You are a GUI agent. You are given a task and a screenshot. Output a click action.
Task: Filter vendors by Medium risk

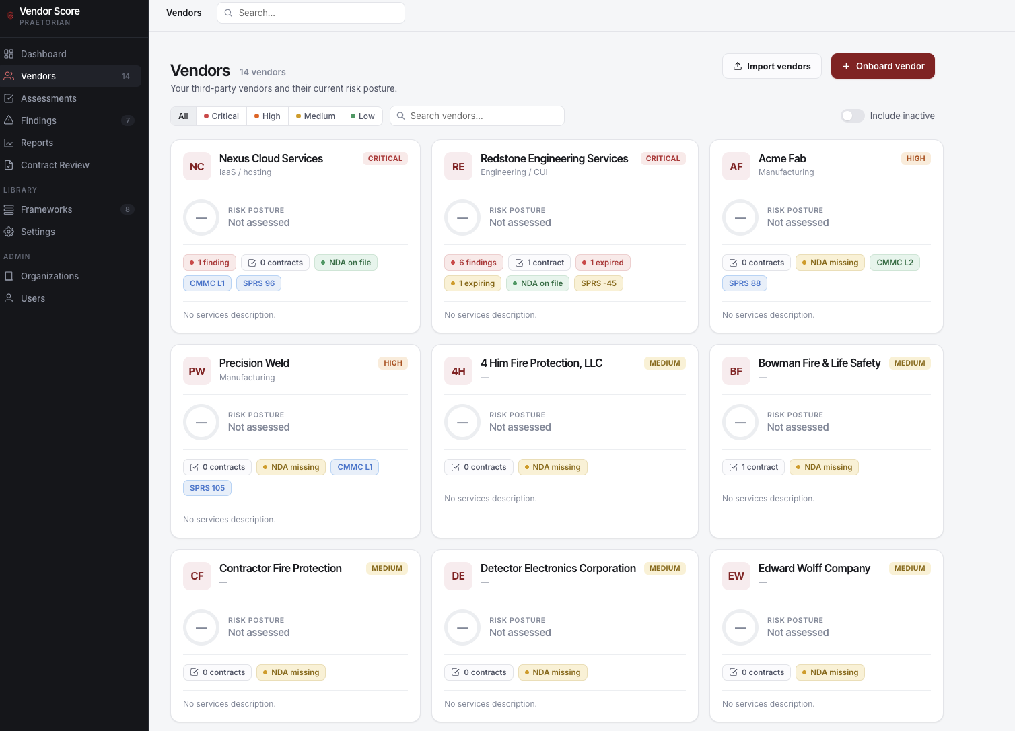(316, 116)
